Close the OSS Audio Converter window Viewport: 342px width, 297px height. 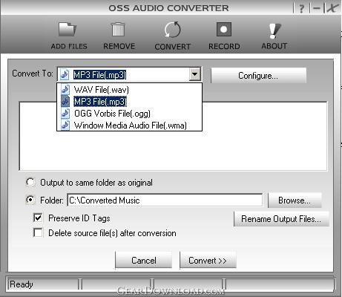pos(332,7)
